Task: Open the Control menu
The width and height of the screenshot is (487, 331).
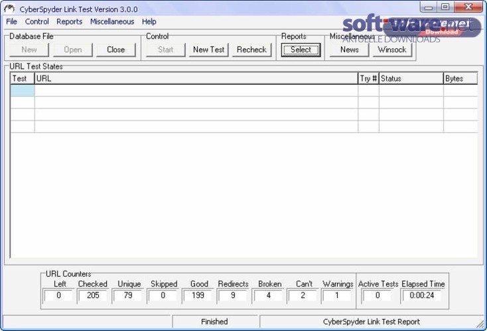Action: click(37, 22)
